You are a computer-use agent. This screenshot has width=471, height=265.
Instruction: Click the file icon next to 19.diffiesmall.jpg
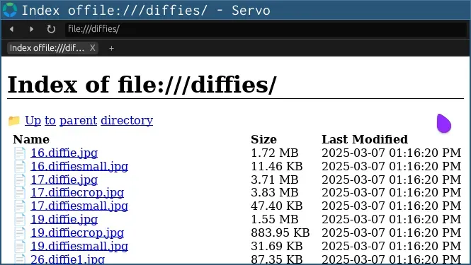20,246
